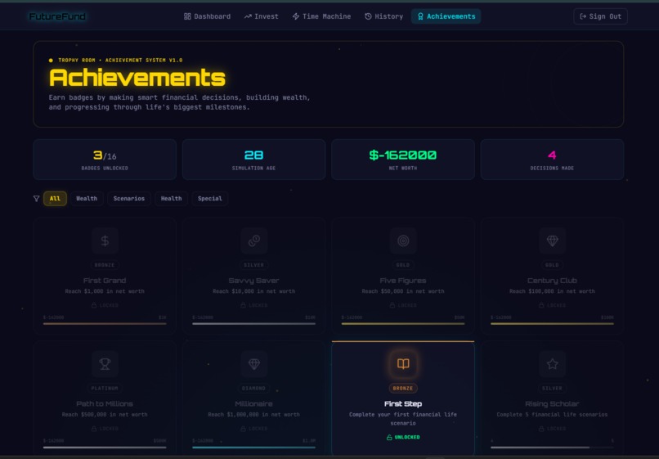Click the First Grand badge title
Viewport: 659px width, 459px height.
[x=105, y=281]
